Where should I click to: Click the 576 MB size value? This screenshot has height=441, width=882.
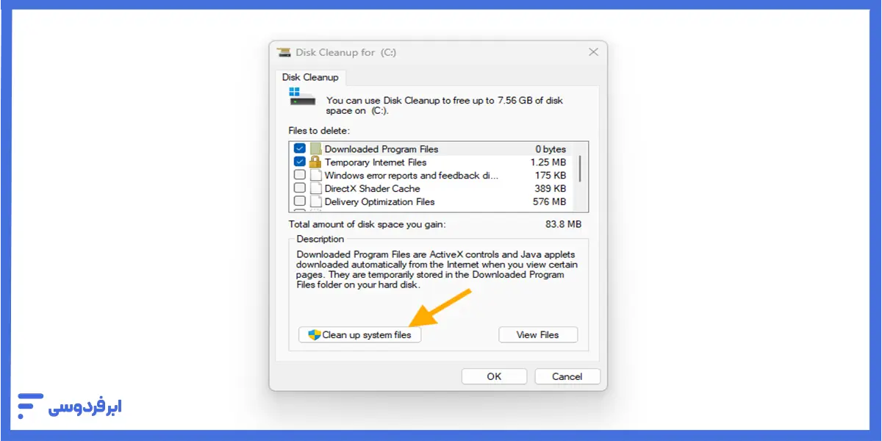[x=550, y=201]
